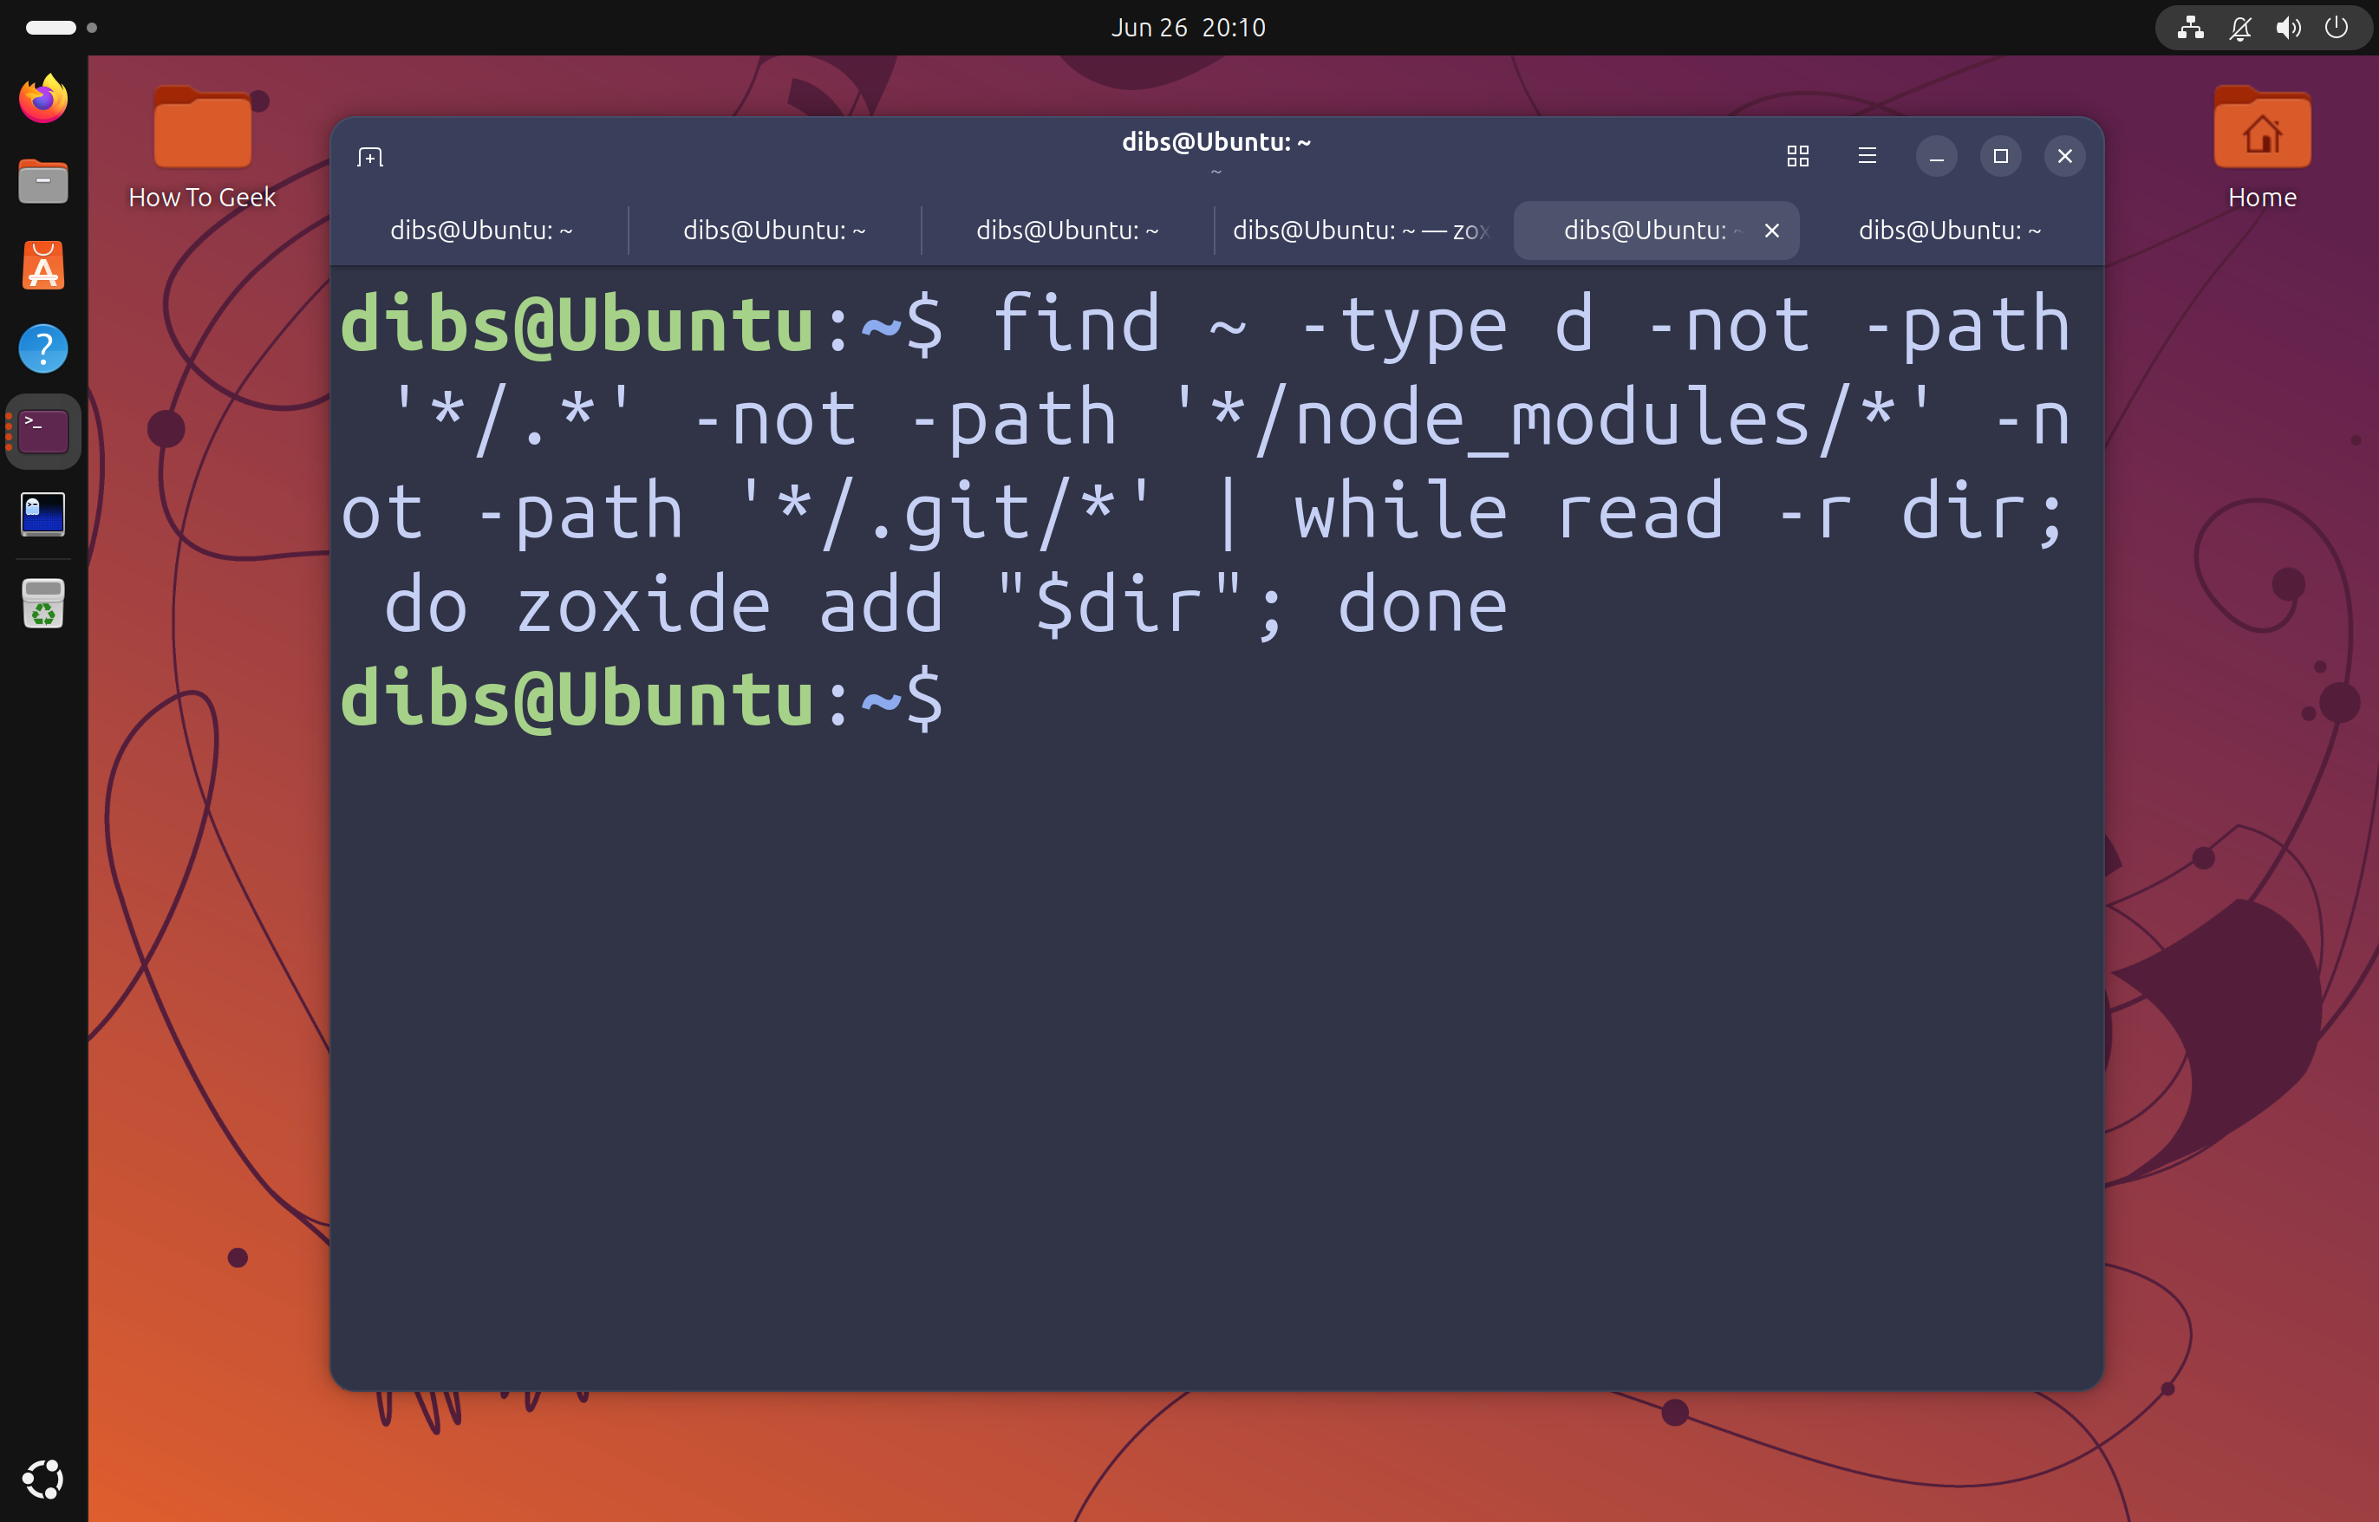Viewport: 2379px width, 1522px height.
Task: Maximize the terminal window
Action: (x=2000, y=156)
